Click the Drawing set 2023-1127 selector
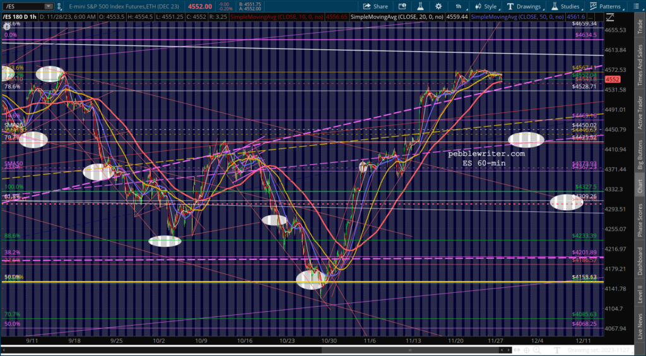This screenshot has height=356, width=646. click(x=599, y=350)
